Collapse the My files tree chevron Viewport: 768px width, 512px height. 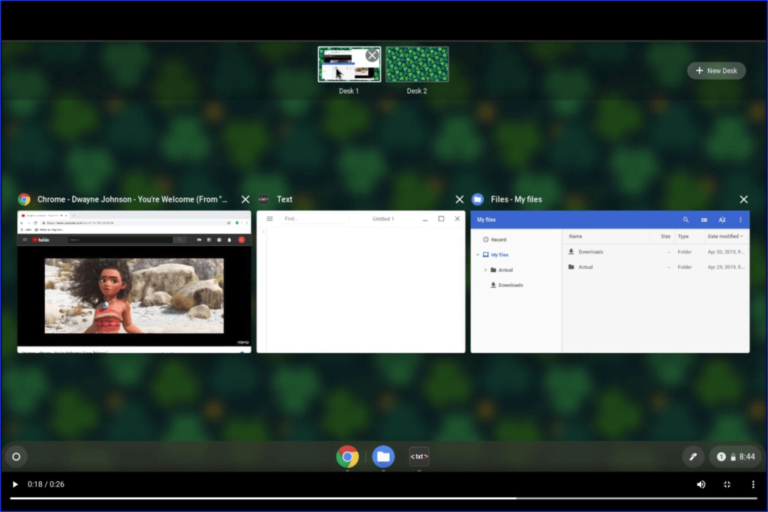pos(478,255)
